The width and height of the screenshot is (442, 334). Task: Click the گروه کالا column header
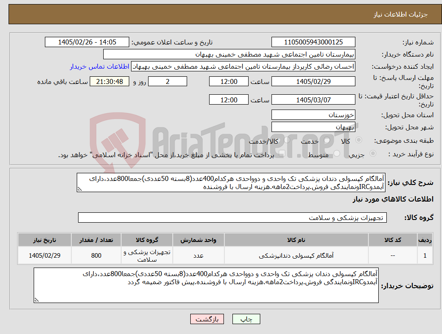[x=147, y=240]
